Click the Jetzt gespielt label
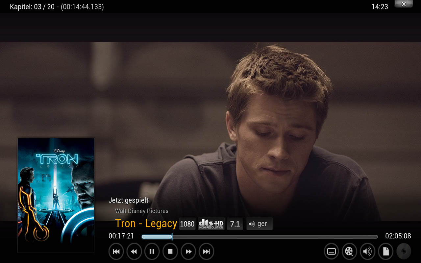Screen dimensions: 421x263 click(129, 200)
